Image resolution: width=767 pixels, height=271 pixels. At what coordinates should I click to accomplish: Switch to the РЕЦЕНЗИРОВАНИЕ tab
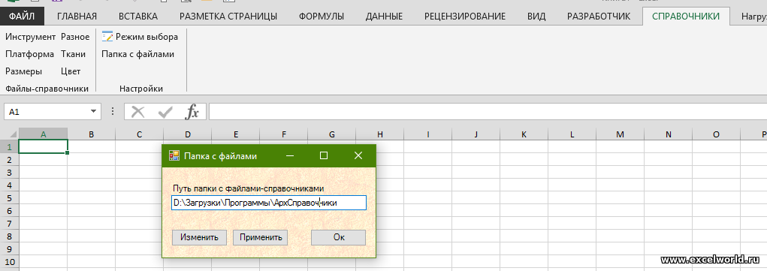tap(465, 17)
